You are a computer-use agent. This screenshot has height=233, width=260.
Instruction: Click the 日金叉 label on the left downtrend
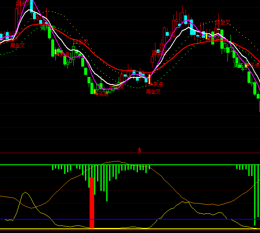(80, 42)
